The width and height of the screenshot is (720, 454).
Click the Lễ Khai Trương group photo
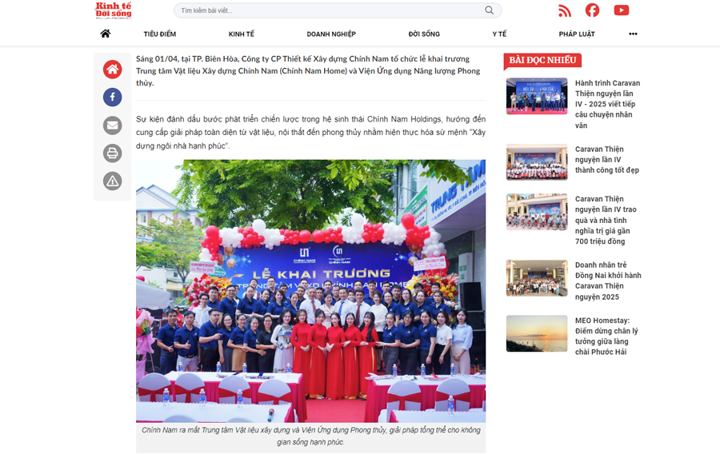click(x=311, y=291)
